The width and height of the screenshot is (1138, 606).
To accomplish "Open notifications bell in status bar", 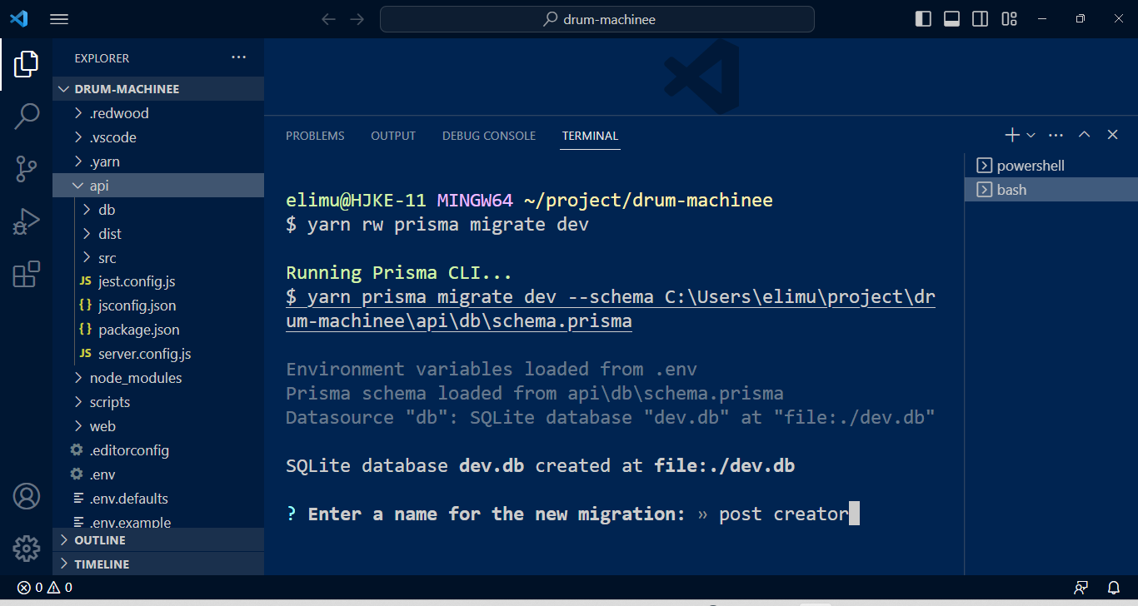I will pos(1113,588).
